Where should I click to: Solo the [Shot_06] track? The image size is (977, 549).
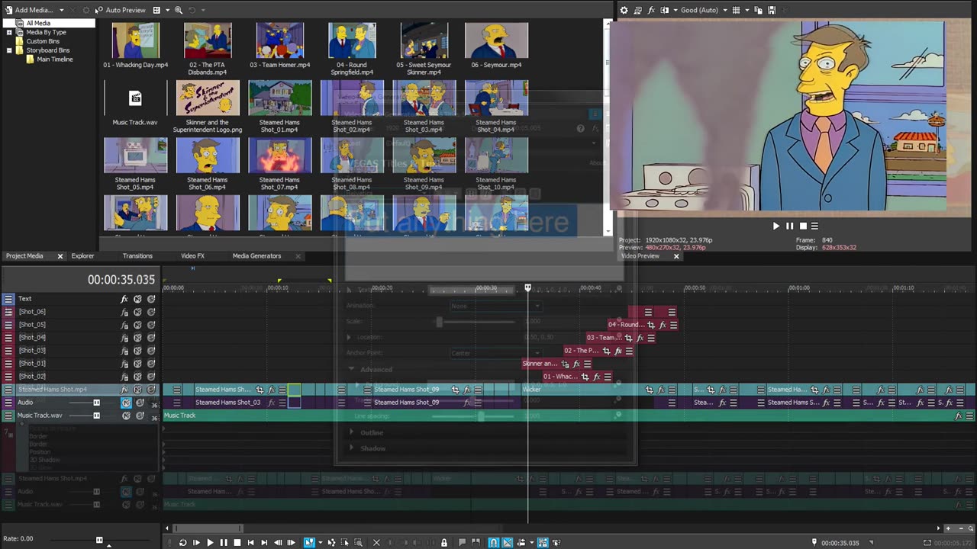(151, 312)
